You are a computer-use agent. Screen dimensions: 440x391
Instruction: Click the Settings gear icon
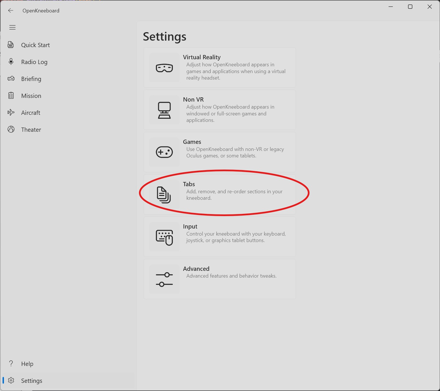(11, 380)
